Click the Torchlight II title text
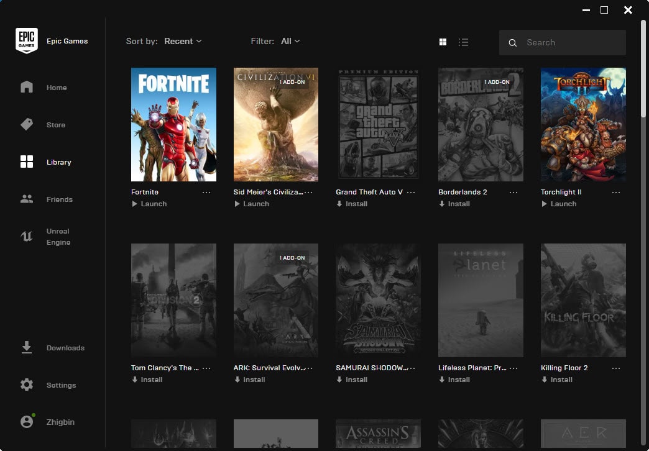Viewport: 649px width, 451px height. pos(561,192)
